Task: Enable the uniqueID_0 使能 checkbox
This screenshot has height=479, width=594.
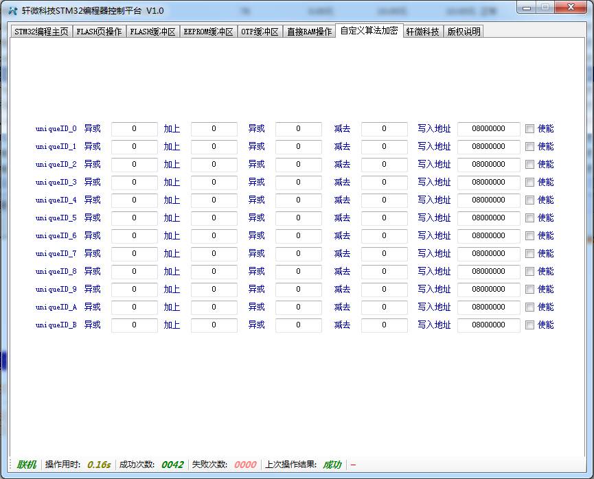Action: pos(529,129)
